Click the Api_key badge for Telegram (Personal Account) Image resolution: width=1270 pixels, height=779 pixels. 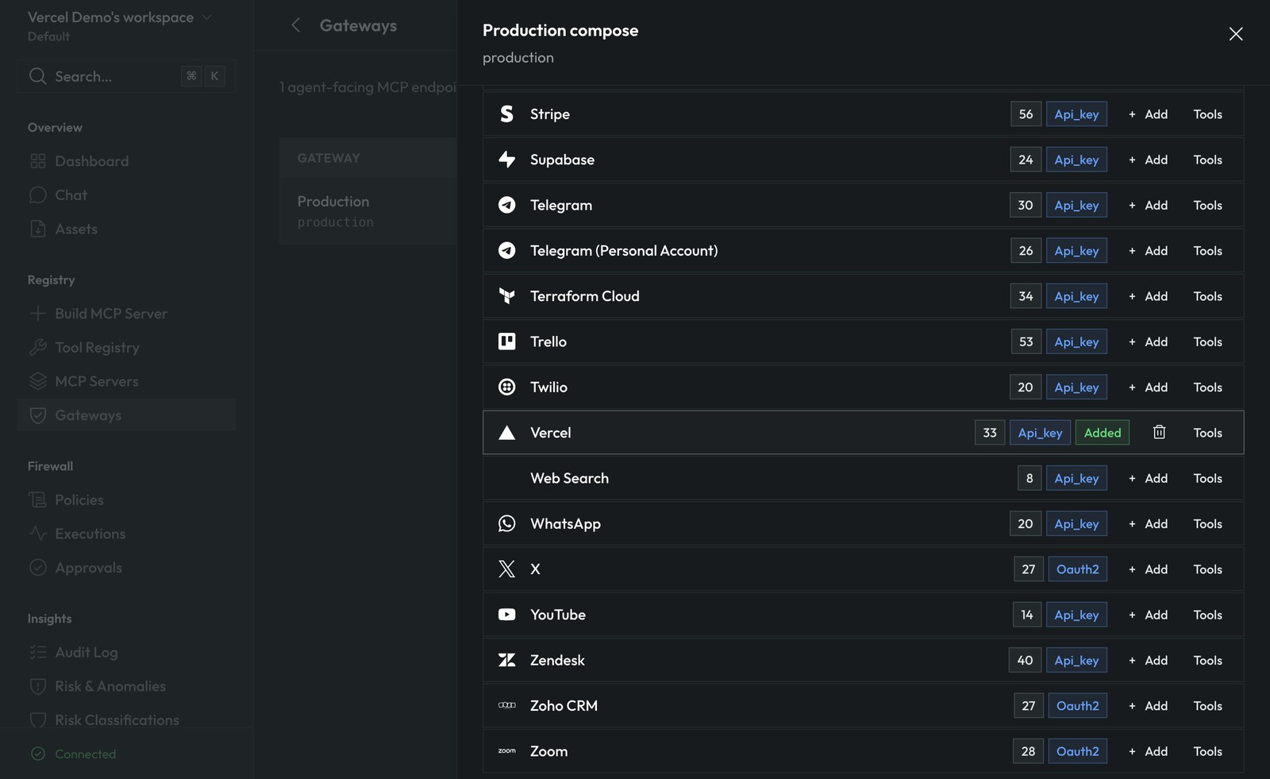(x=1076, y=251)
